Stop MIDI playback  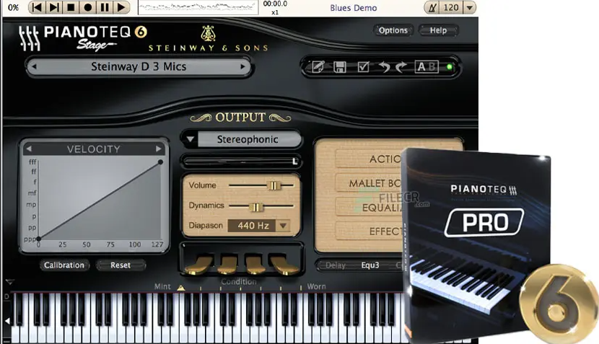pyautogui.click(x=71, y=7)
